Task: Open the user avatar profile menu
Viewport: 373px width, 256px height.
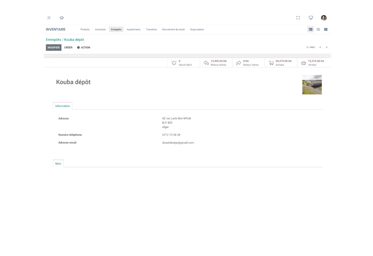Action: pyautogui.click(x=324, y=18)
